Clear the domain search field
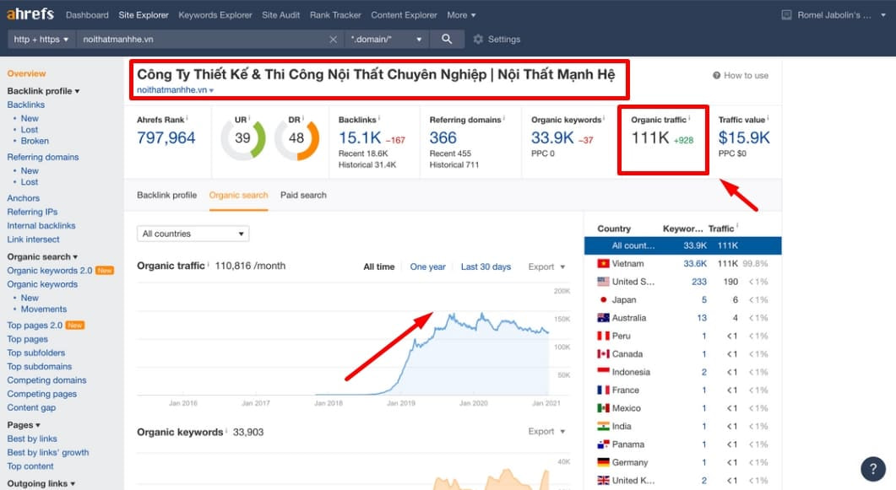This screenshot has width=896, height=490. pos(333,40)
